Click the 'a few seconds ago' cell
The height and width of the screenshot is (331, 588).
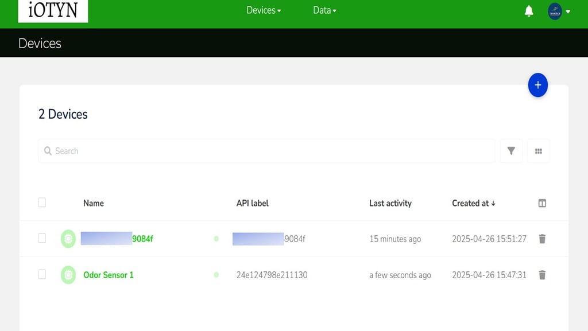tap(400, 275)
